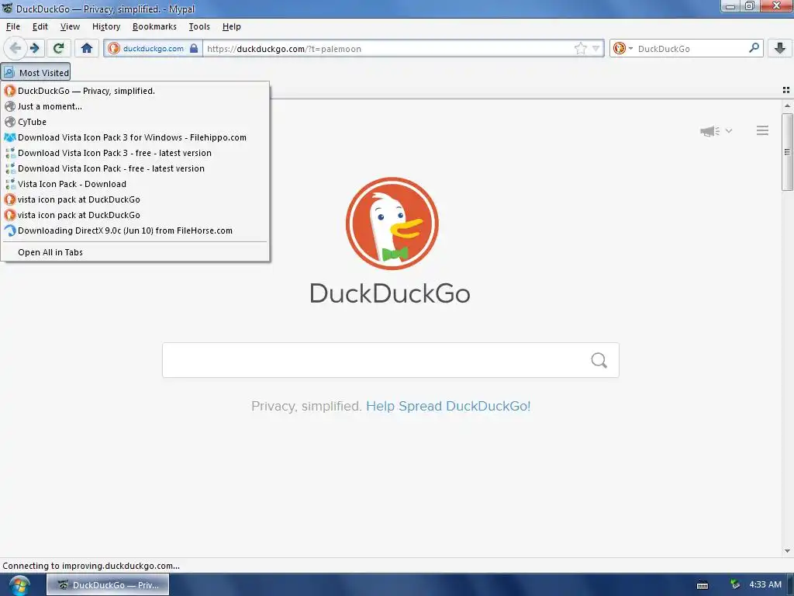The image size is (794, 596).
Task: Click the search bar magnifier icon
Action: pos(754,48)
